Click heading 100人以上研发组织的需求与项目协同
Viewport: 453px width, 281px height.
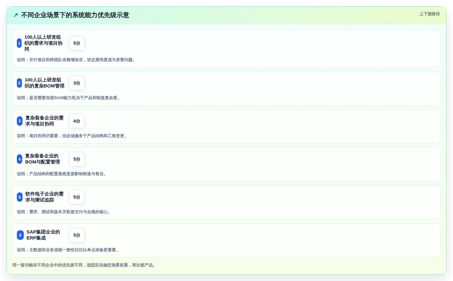point(44,43)
